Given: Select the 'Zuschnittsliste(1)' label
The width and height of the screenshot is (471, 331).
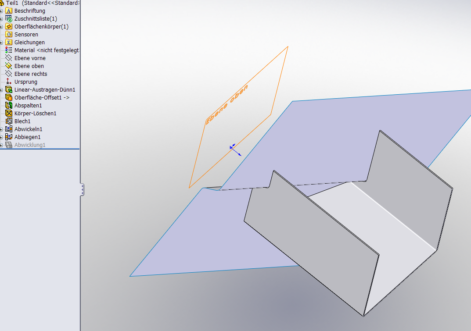Looking at the screenshot, I should [x=36, y=18].
